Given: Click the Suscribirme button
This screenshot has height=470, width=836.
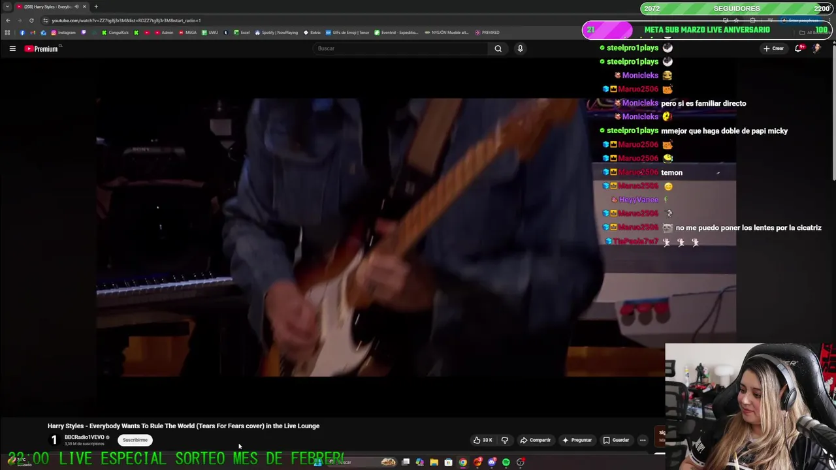Looking at the screenshot, I should (x=135, y=440).
